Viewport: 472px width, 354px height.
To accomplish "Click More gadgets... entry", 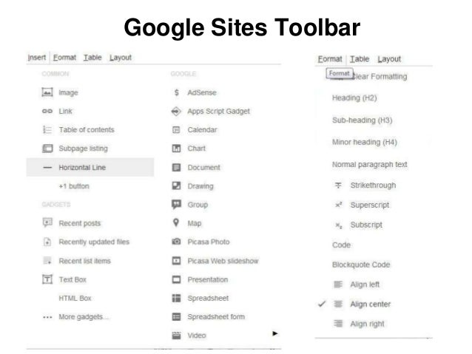I will (x=83, y=316).
